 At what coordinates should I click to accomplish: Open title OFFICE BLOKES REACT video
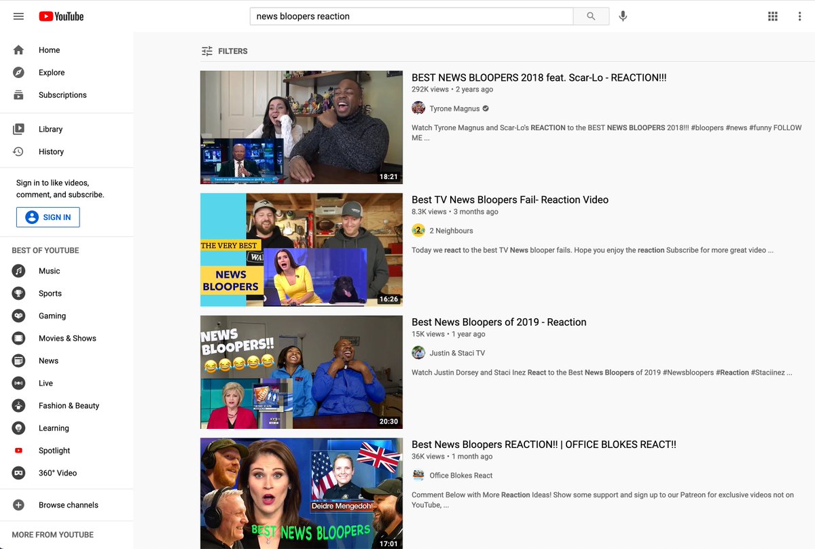click(544, 444)
